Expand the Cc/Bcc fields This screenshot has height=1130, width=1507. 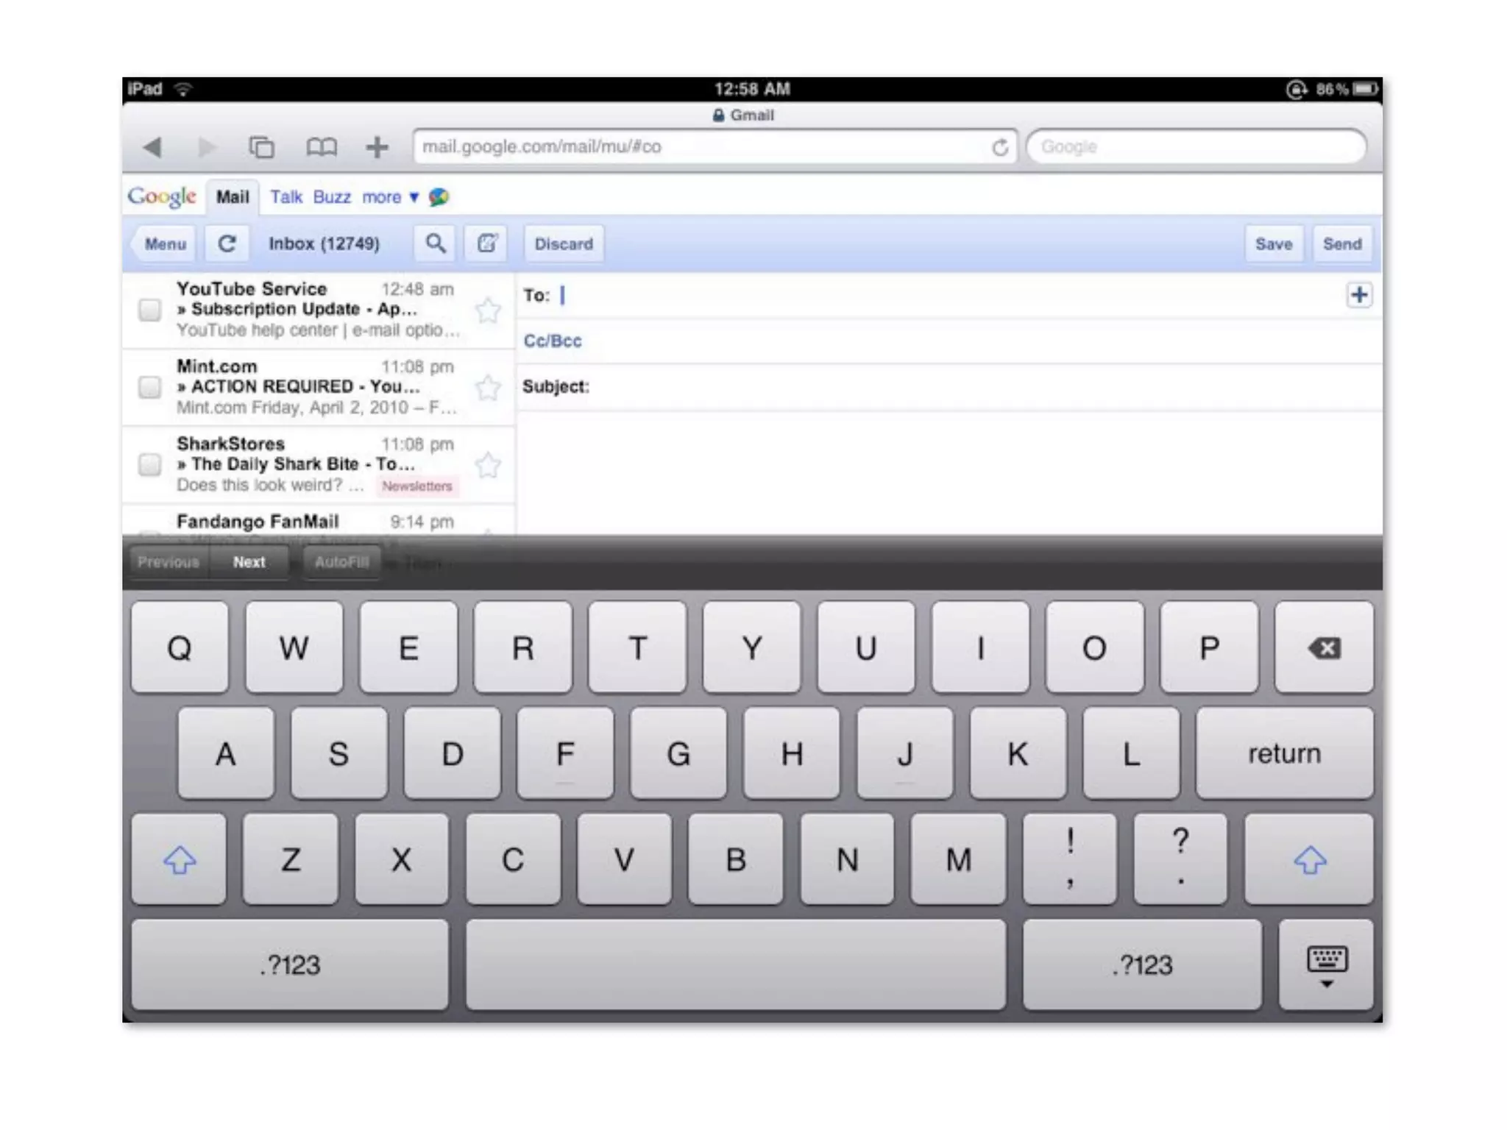tap(552, 341)
